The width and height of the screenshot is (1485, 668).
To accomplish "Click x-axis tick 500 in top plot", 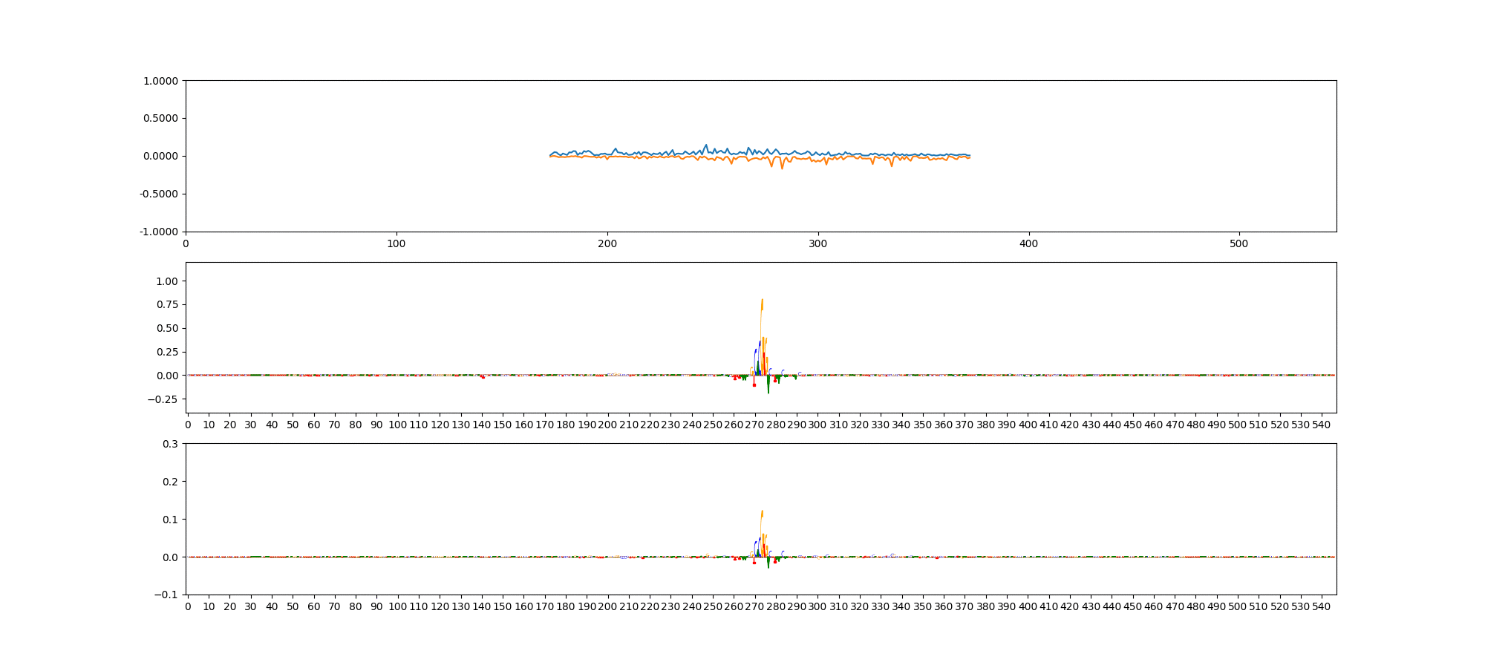I will click(x=1239, y=243).
